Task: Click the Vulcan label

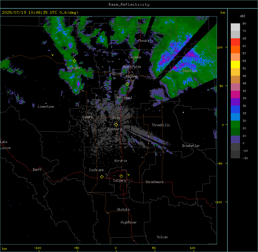Action: [x=163, y=237]
